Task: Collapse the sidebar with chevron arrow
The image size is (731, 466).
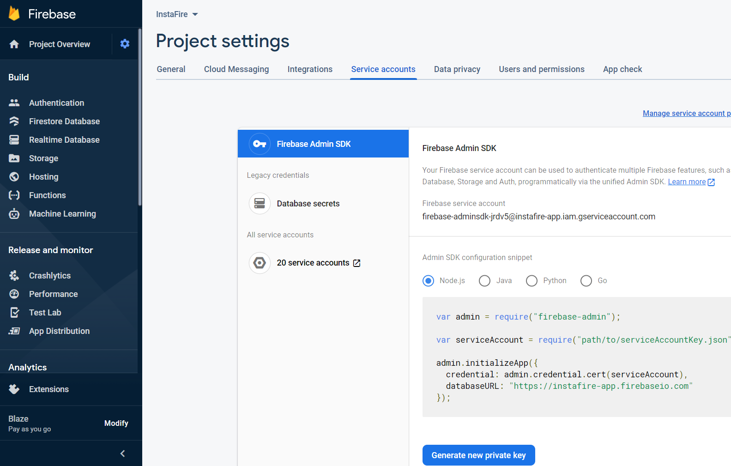Action: click(x=122, y=454)
